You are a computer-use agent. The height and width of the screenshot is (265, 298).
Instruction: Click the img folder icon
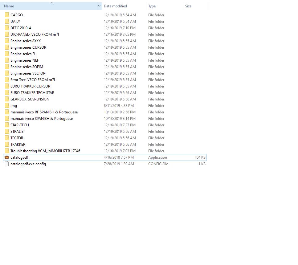pos(7,105)
